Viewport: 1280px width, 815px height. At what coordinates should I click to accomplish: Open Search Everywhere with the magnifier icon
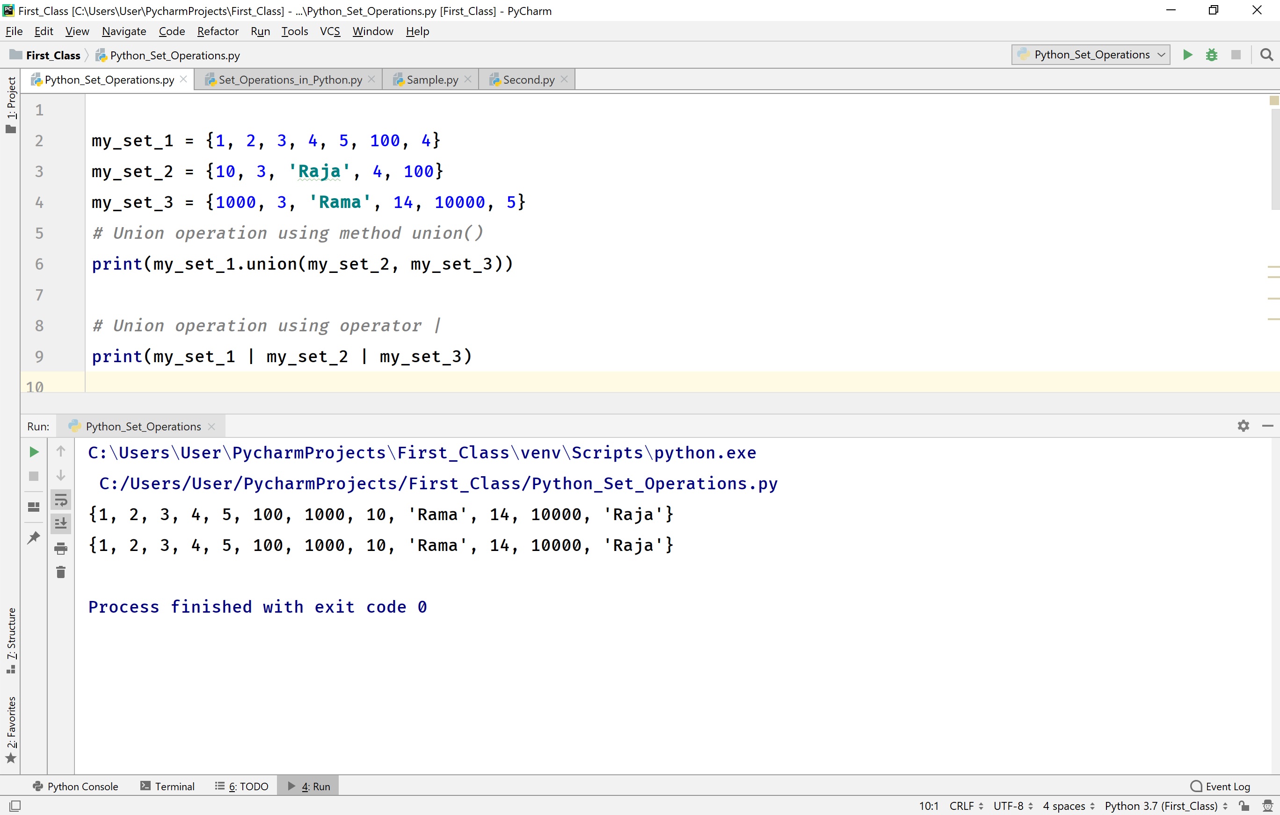[1267, 55]
